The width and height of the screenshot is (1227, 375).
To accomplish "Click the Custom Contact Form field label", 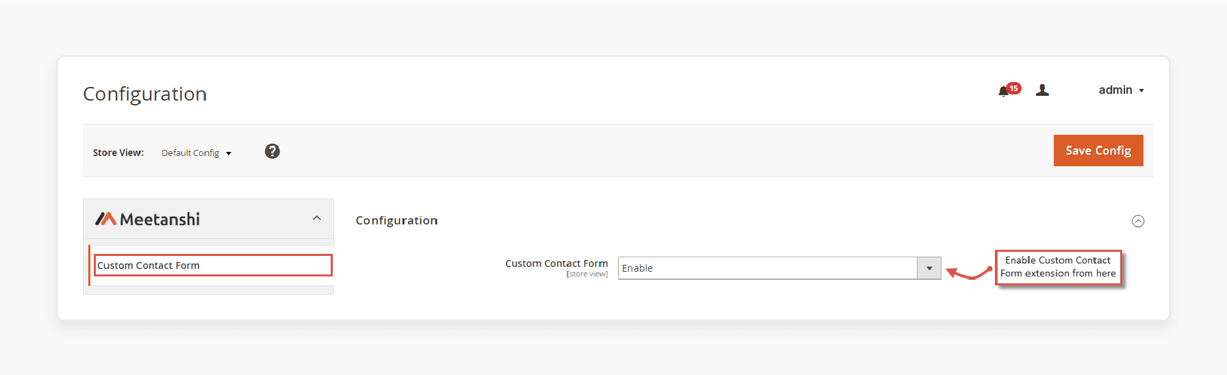I will pos(556,263).
